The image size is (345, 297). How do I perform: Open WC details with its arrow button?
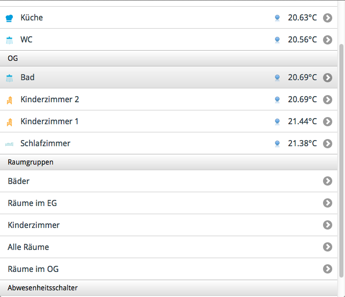click(x=328, y=40)
